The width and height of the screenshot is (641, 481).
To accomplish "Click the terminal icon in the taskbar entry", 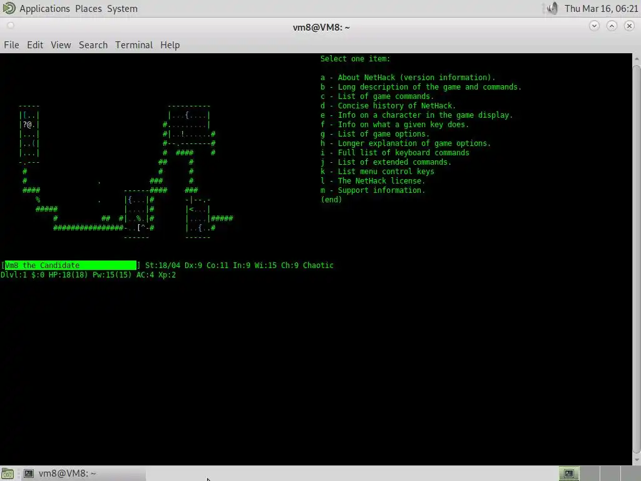I will pos(29,473).
